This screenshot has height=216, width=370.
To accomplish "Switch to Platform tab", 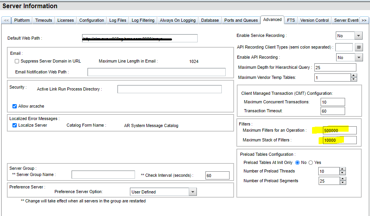I will 22,20.
